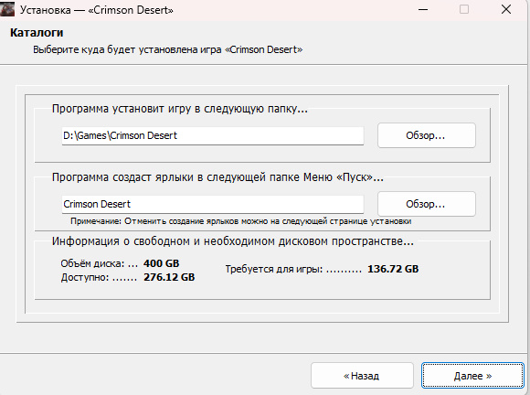Click the Start Menu folder name field
Screen dimensions: 530x395
pos(213,204)
